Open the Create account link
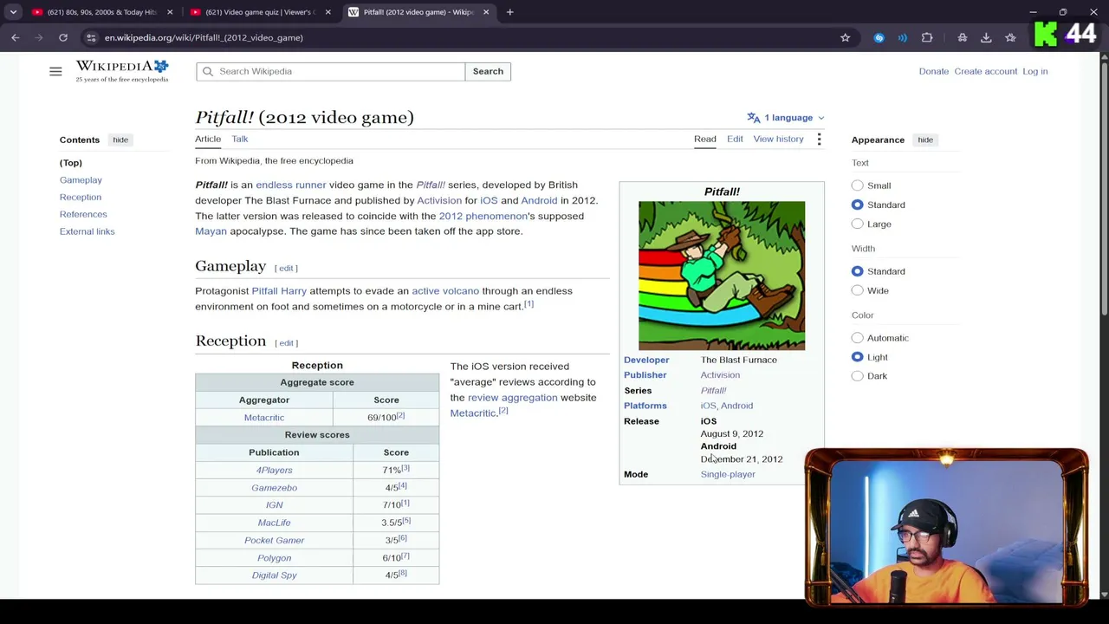This screenshot has height=624, width=1109. (x=985, y=71)
